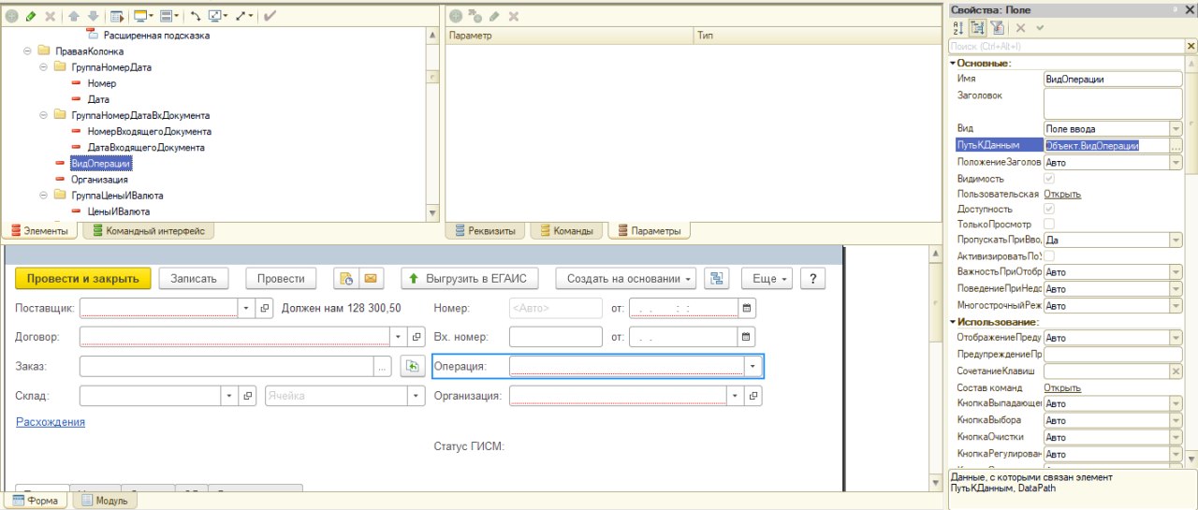Click the curved arrows icon in Elements toolbar
The height and width of the screenshot is (510, 1198).
(195, 16)
